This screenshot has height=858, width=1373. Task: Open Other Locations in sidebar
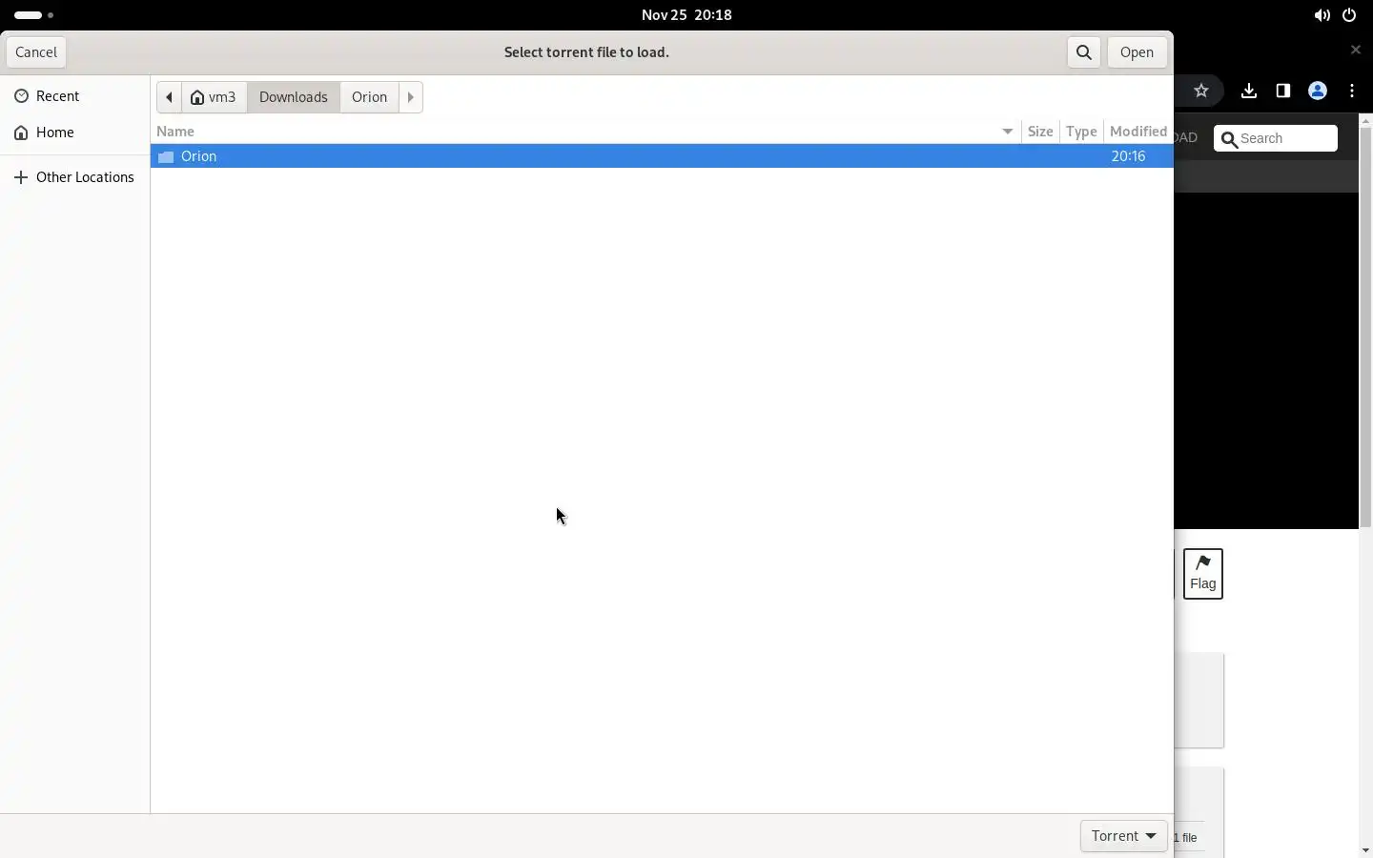pyautogui.click(x=75, y=177)
